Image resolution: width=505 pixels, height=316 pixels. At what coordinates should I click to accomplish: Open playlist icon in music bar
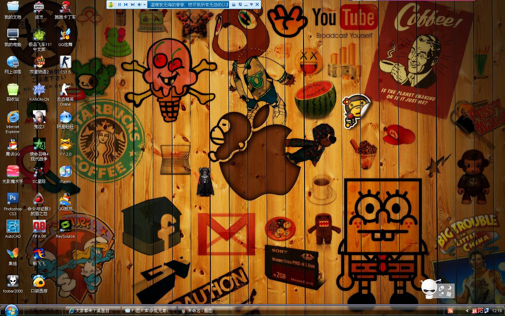[x=241, y=5]
